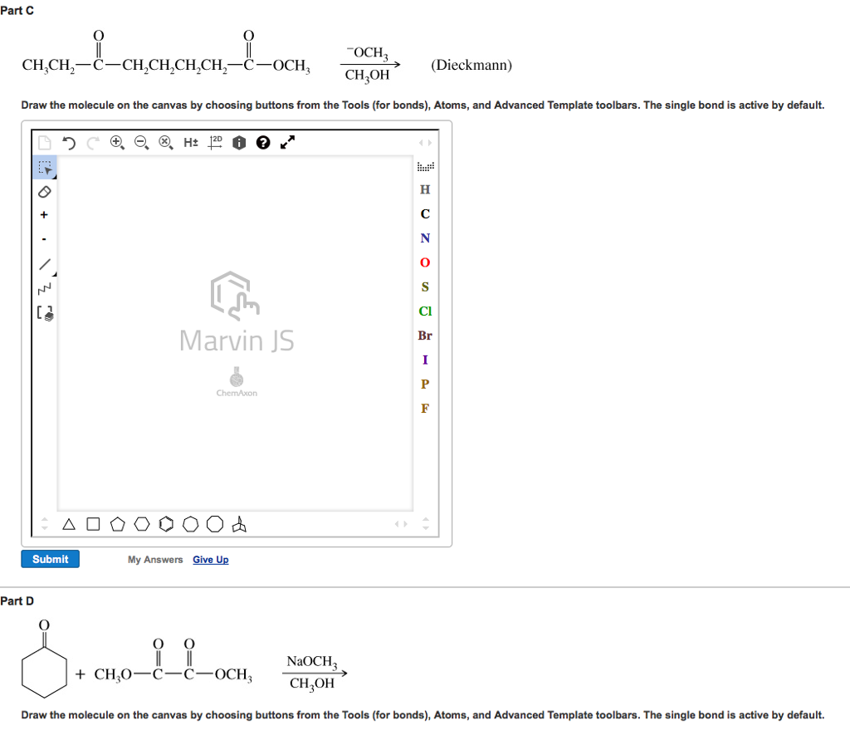Run the 2D clean layout tool
Viewport: 850px width, 730px height.
pyautogui.click(x=215, y=143)
